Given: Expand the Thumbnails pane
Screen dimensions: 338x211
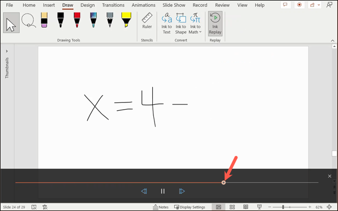Looking at the screenshot, I should tap(7, 51).
